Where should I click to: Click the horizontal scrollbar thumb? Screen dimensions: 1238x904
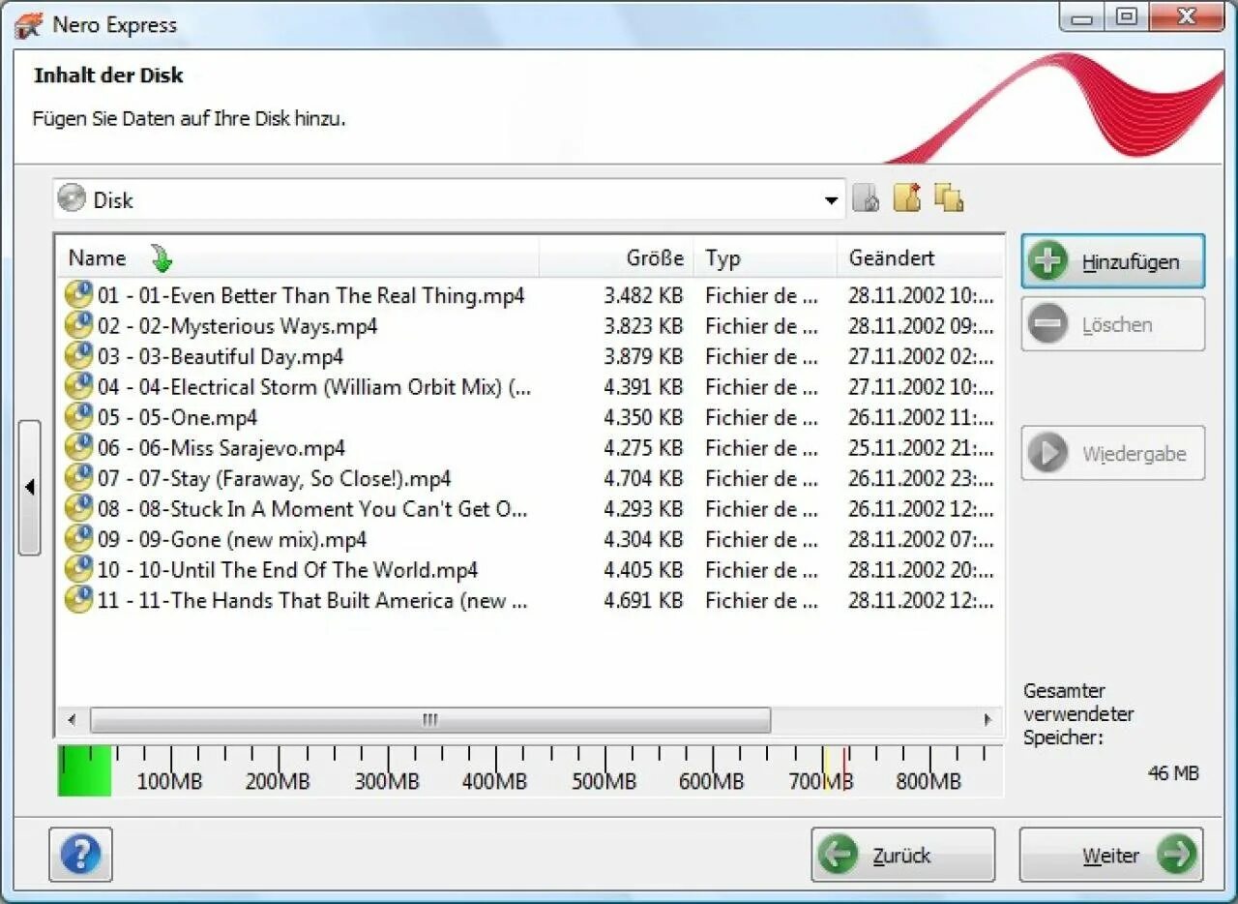430,720
